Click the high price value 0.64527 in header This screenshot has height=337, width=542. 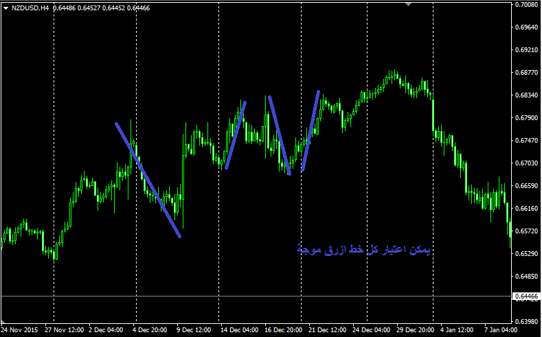tap(89, 8)
